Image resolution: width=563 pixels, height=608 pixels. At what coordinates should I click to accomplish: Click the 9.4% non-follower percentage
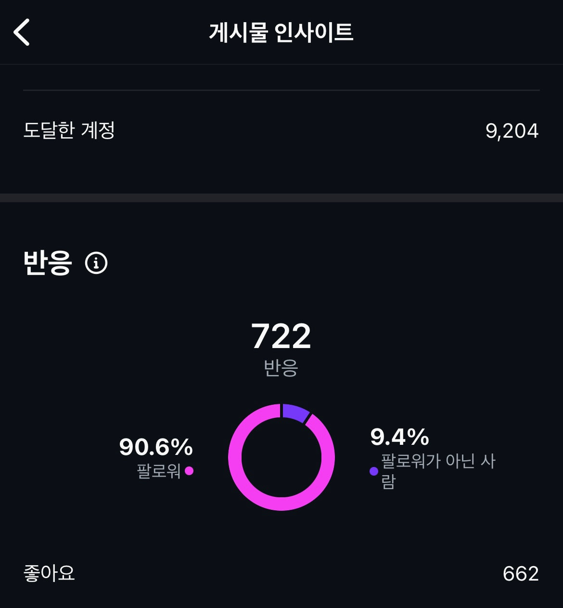point(399,437)
